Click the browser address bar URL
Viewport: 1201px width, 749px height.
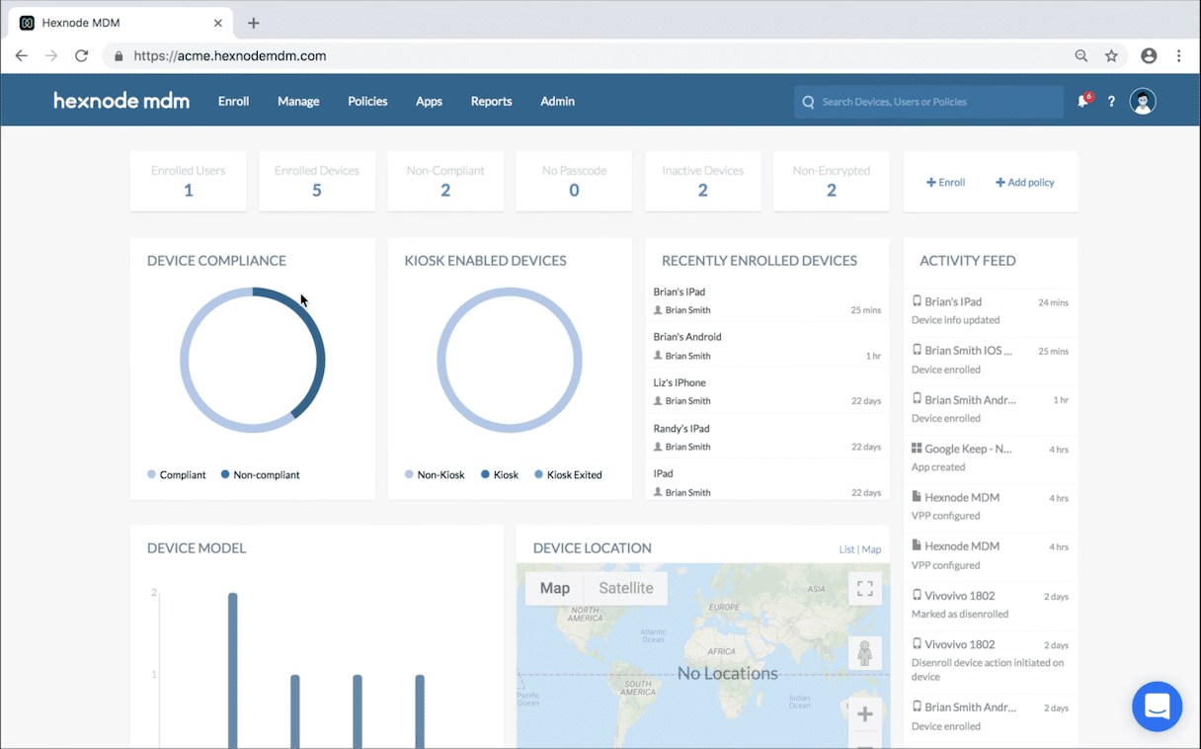[x=230, y=56]
